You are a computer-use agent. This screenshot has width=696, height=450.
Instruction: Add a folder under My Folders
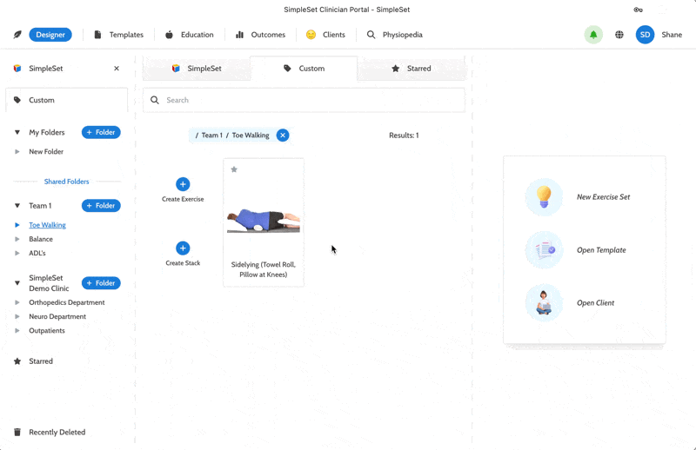(x=101, y=132)
